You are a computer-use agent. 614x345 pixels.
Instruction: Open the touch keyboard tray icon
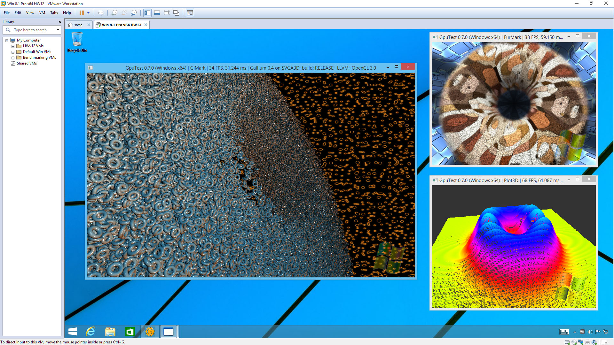tap(564, 332)
